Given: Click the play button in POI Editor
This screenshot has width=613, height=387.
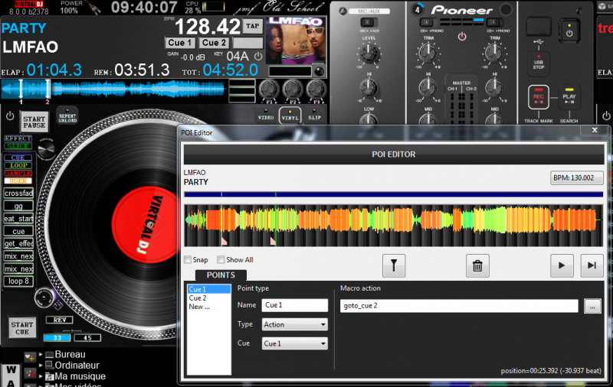Looking at the screenshot, I should 562,265.
